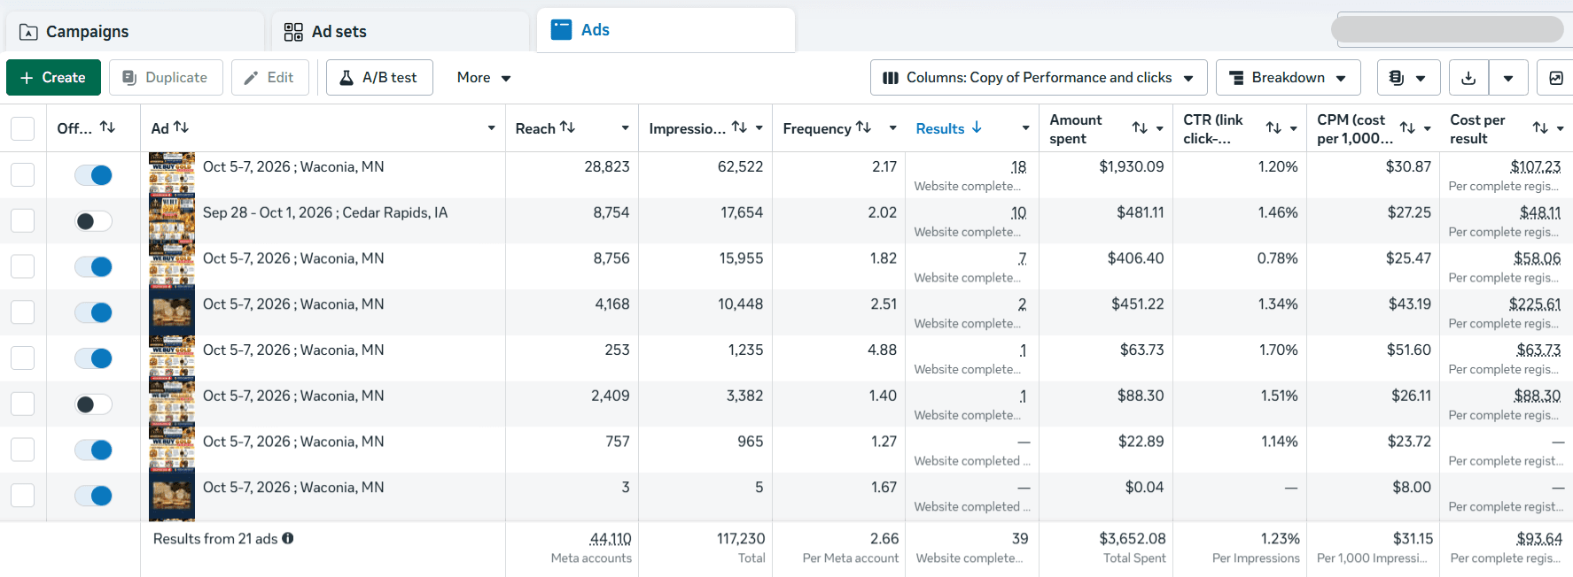Toggle off the ad with 28,823 reach
Image resolution: width=1573 pixels, height=577 pixels.
pos(93,175)
